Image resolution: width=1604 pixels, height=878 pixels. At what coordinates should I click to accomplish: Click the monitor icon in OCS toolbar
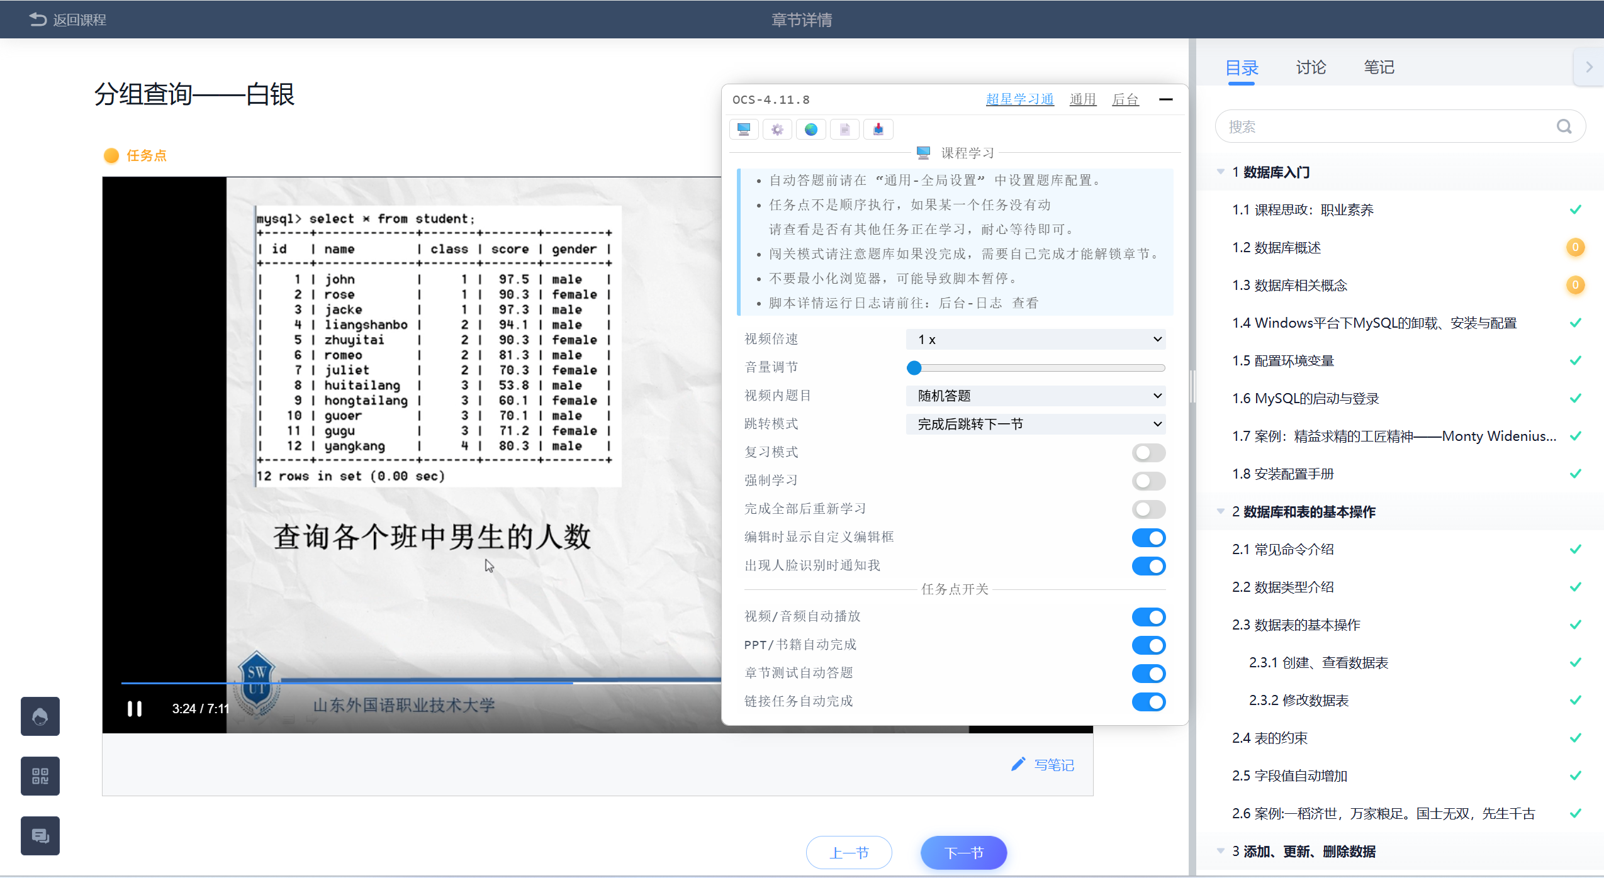[744, 130]
